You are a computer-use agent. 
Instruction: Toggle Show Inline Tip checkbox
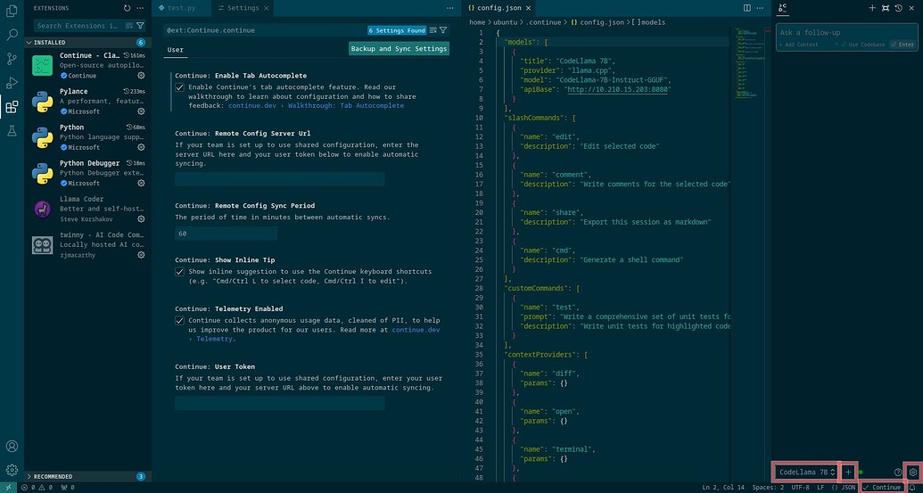(x=179, y=272)
